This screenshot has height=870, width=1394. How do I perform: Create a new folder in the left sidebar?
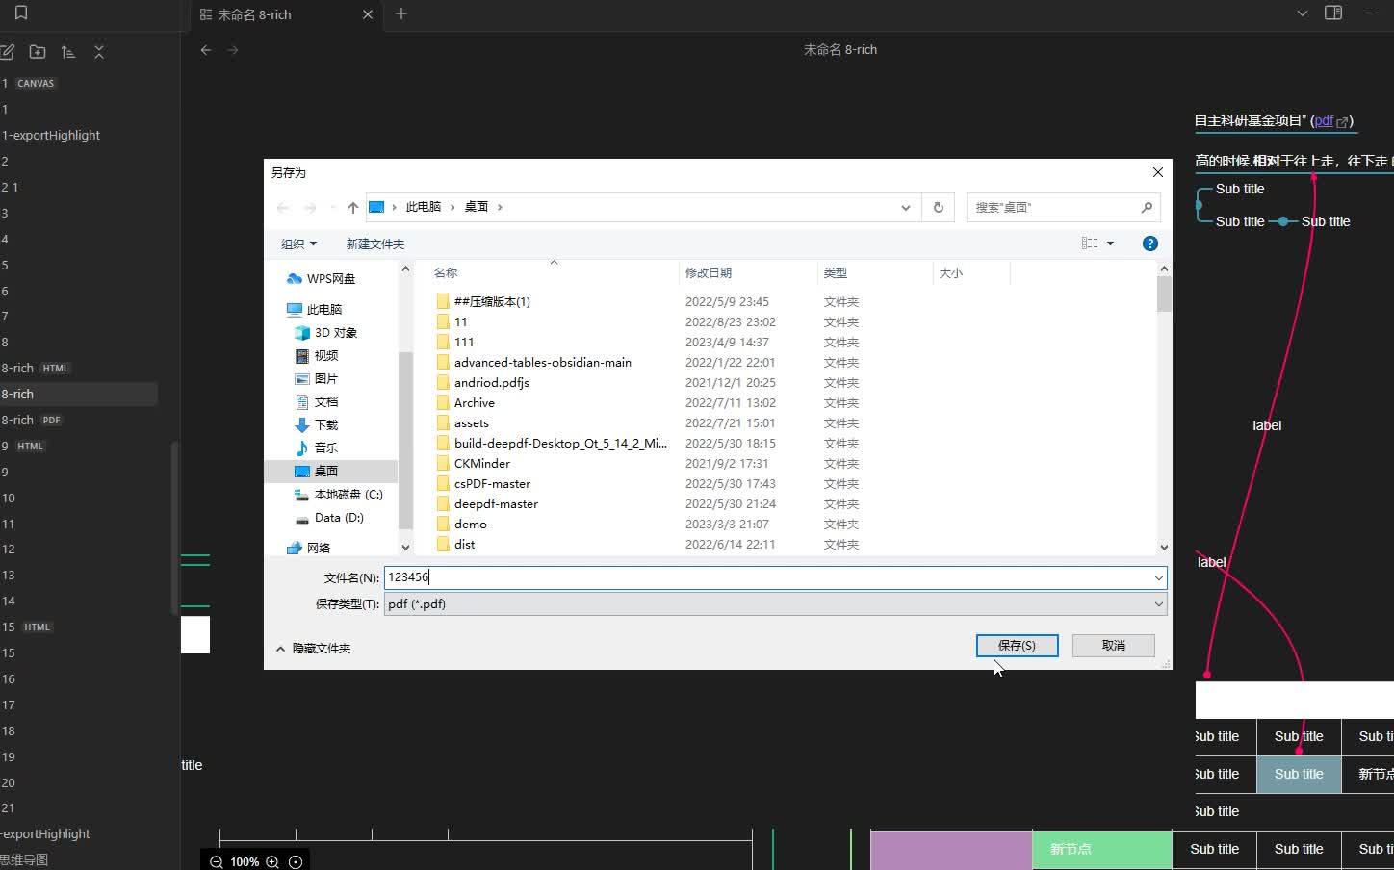(38, 51)
